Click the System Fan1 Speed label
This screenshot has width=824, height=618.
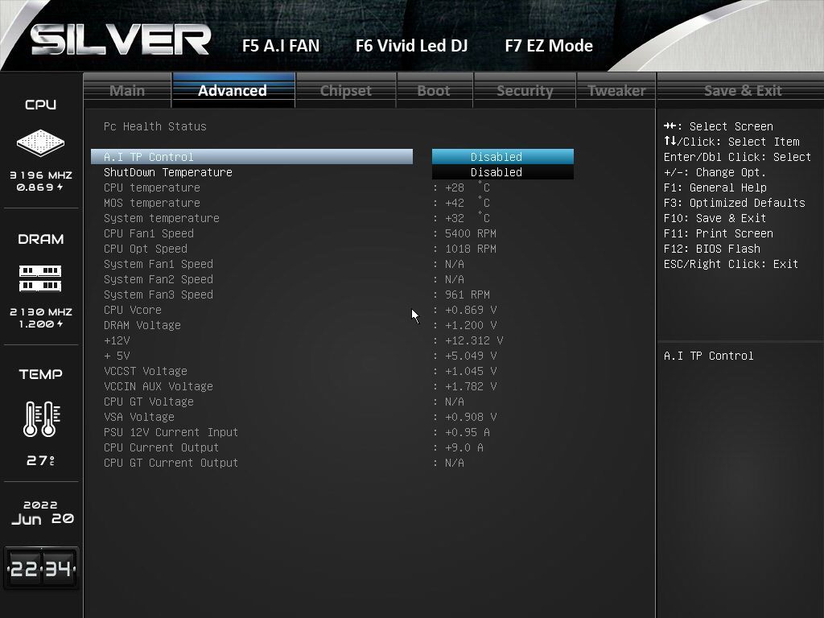159,264
